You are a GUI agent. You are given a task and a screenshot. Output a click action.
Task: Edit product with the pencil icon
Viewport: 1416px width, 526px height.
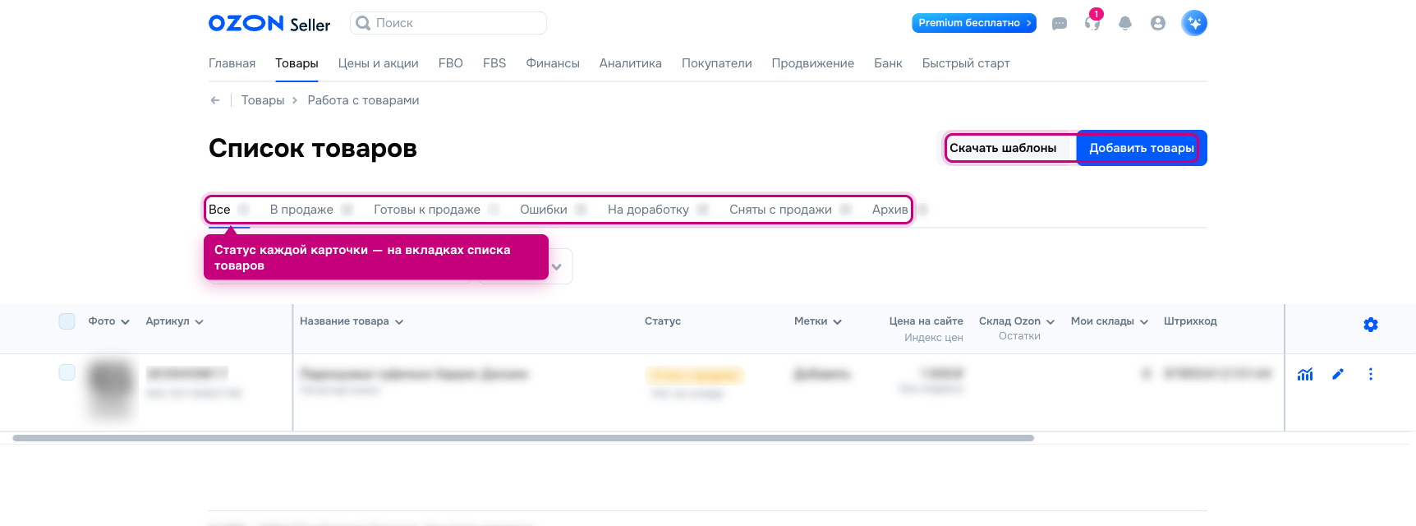tap(1338, 374)
